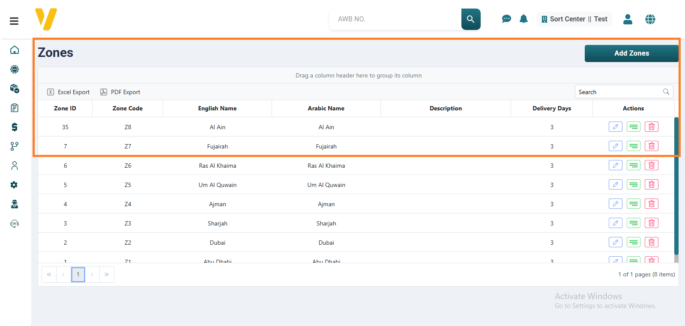Sort by Zone Code column header
This screenshot has width=685, height=326.
click(x=128, y=109)
